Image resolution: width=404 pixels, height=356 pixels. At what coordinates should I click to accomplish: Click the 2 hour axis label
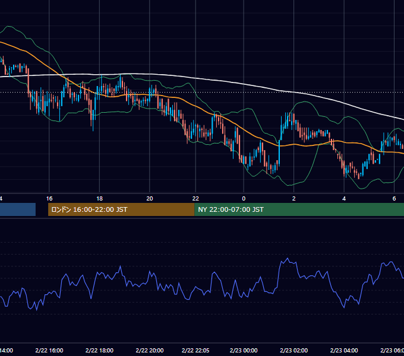(293, 199)
